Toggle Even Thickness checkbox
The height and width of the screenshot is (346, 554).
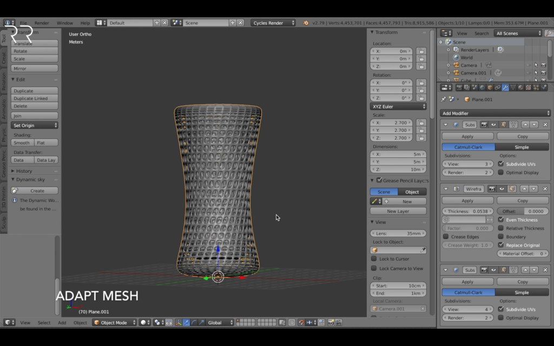(x=500, y=219)
